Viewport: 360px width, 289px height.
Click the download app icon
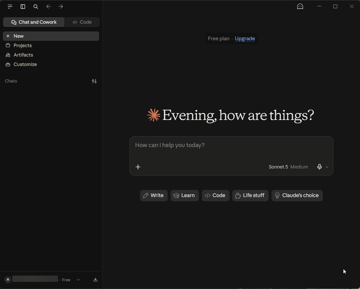(x=95, y=280)
